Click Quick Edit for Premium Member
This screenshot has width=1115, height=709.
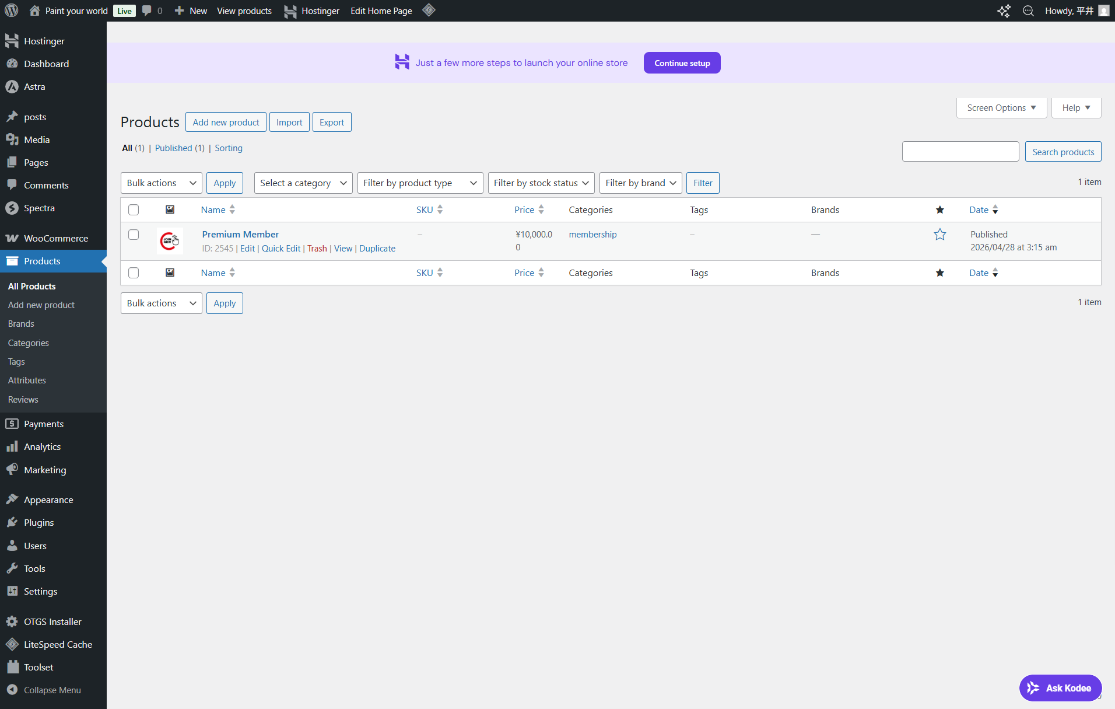click(x=281, y=248)
